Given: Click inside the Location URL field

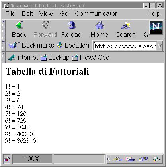Looking at the screenshot, I should pos(125,46).
